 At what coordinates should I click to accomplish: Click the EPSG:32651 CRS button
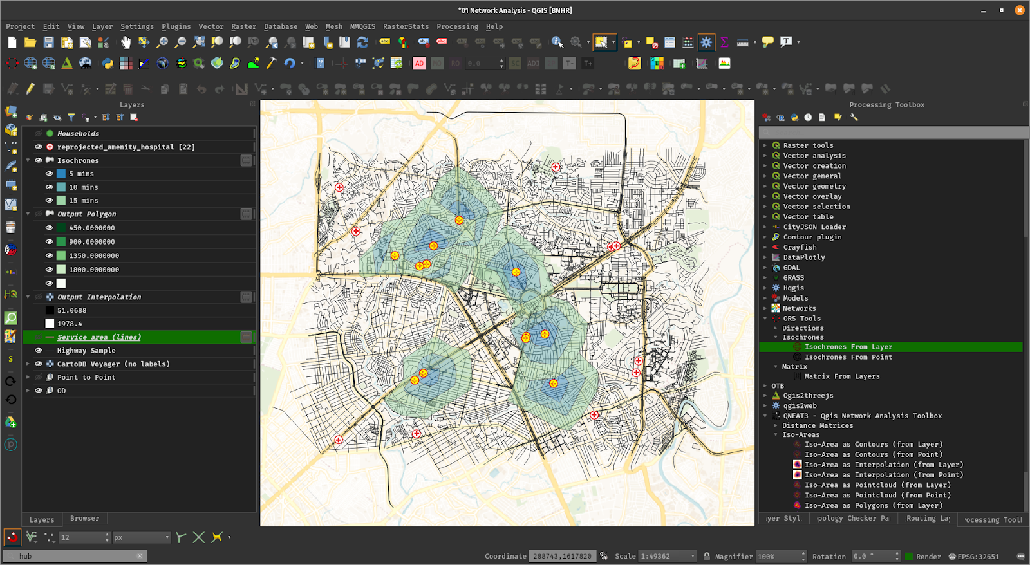click(973, 557)
